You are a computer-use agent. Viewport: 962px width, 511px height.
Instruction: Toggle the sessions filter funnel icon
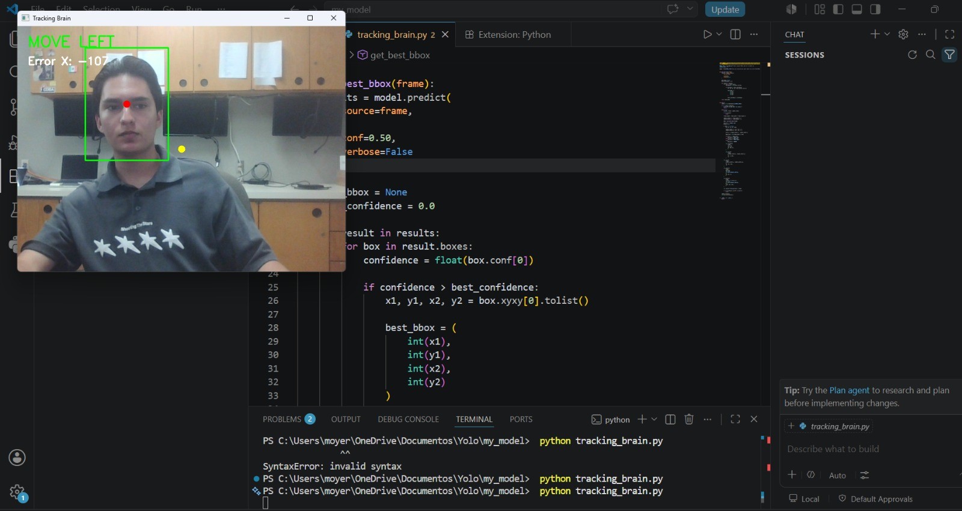[949, 55]
